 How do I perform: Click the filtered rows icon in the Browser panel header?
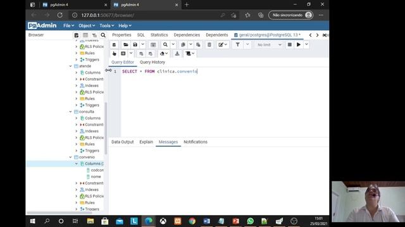(94, 35)
